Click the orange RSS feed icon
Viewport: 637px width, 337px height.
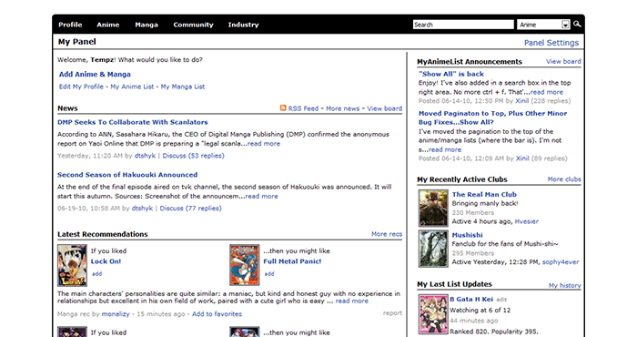coord(283,107)
